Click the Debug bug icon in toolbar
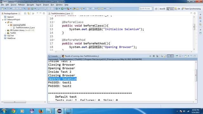 (56, 9)
